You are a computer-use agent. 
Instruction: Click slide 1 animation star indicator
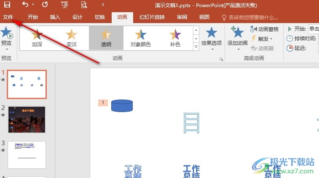(x=3, y=79)
